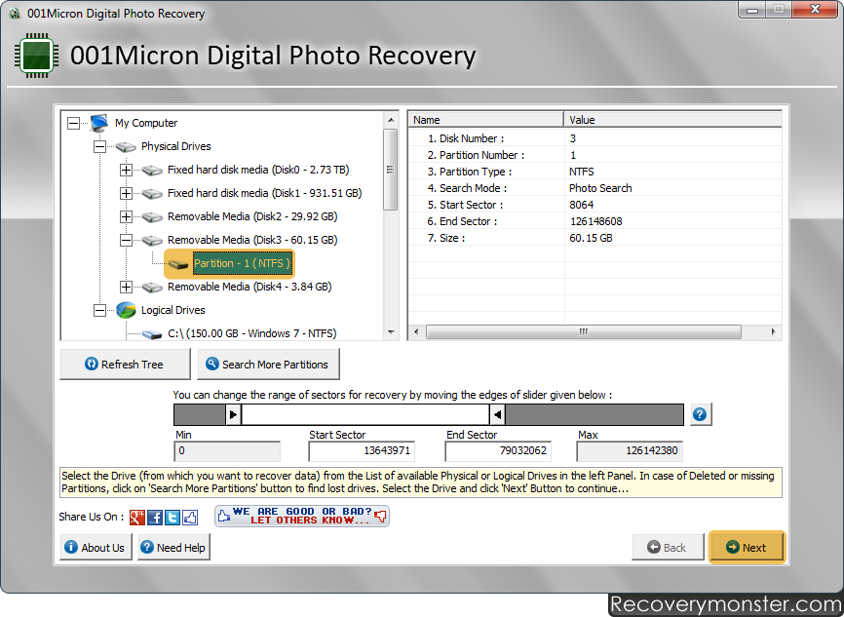844x617 pixels.
Task: Click the Disk1 hard disk icon
Action: tap(152, 193)
